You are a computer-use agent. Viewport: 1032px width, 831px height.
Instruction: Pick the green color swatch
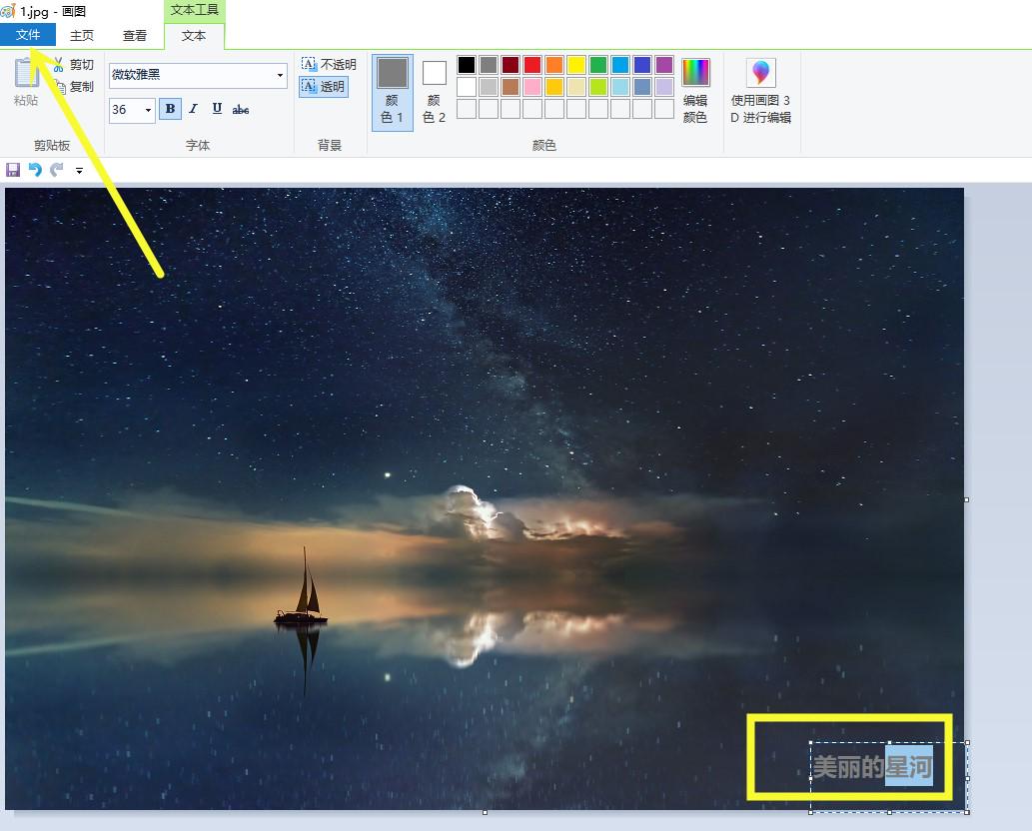point(598,65)
